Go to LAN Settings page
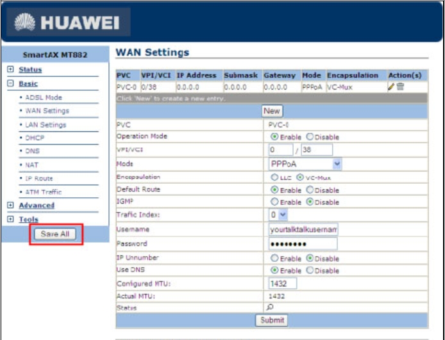This screenshot has height=340, width=445. point(46,125)
